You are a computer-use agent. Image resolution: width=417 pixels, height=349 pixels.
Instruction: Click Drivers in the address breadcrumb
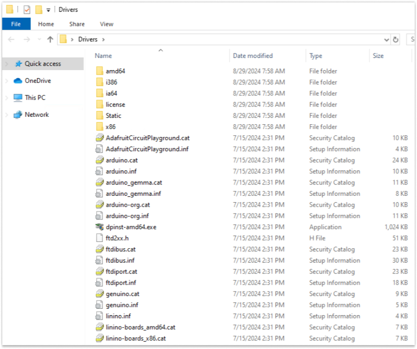pyautogui.click(x=88, y=39)
